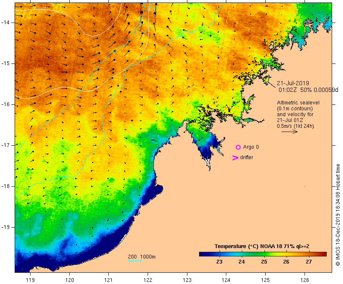Click the 01:02Z 50% 0.00059d text

pos(308,90)
